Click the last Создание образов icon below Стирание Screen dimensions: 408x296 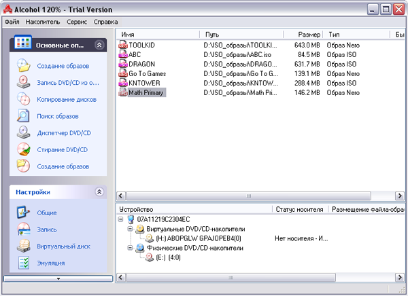pos(23,166)
